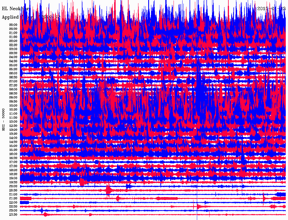Viewport: 288px width, 220px height.
Task: Select the 17:30 time label
Action: pos(13,166)
